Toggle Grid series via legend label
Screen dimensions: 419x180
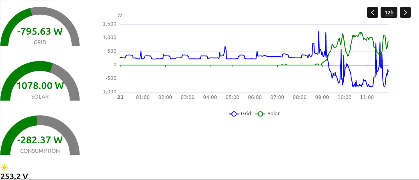tap(246, 114)
